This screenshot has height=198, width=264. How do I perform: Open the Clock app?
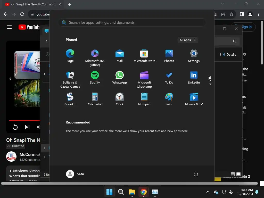(x=120, y=100)
